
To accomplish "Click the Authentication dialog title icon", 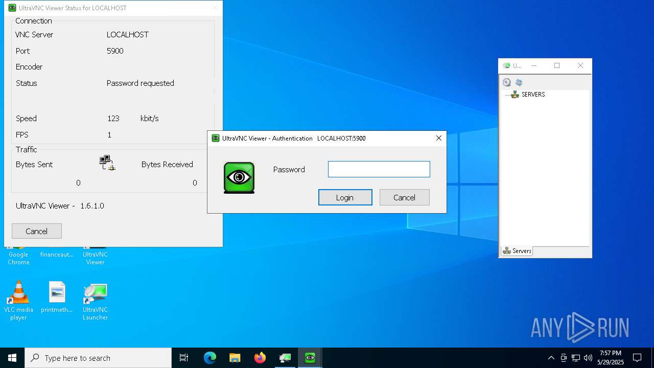I will coord(216,138).
